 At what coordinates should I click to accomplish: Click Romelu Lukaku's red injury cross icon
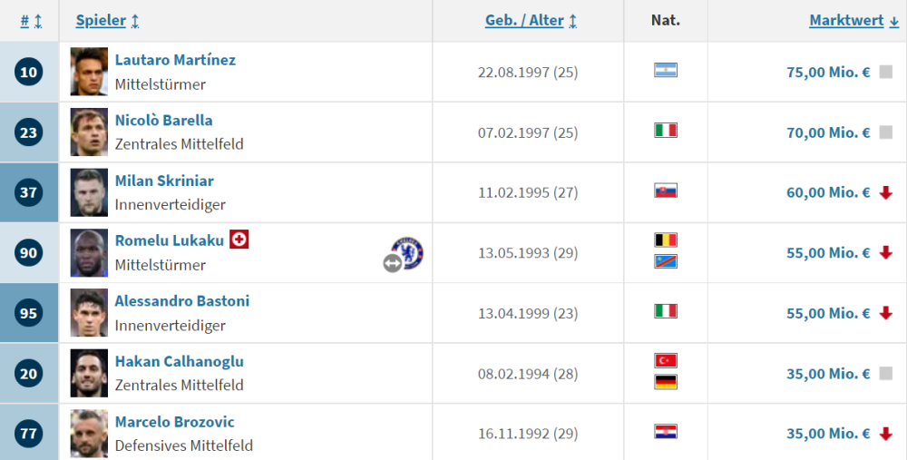239,240
